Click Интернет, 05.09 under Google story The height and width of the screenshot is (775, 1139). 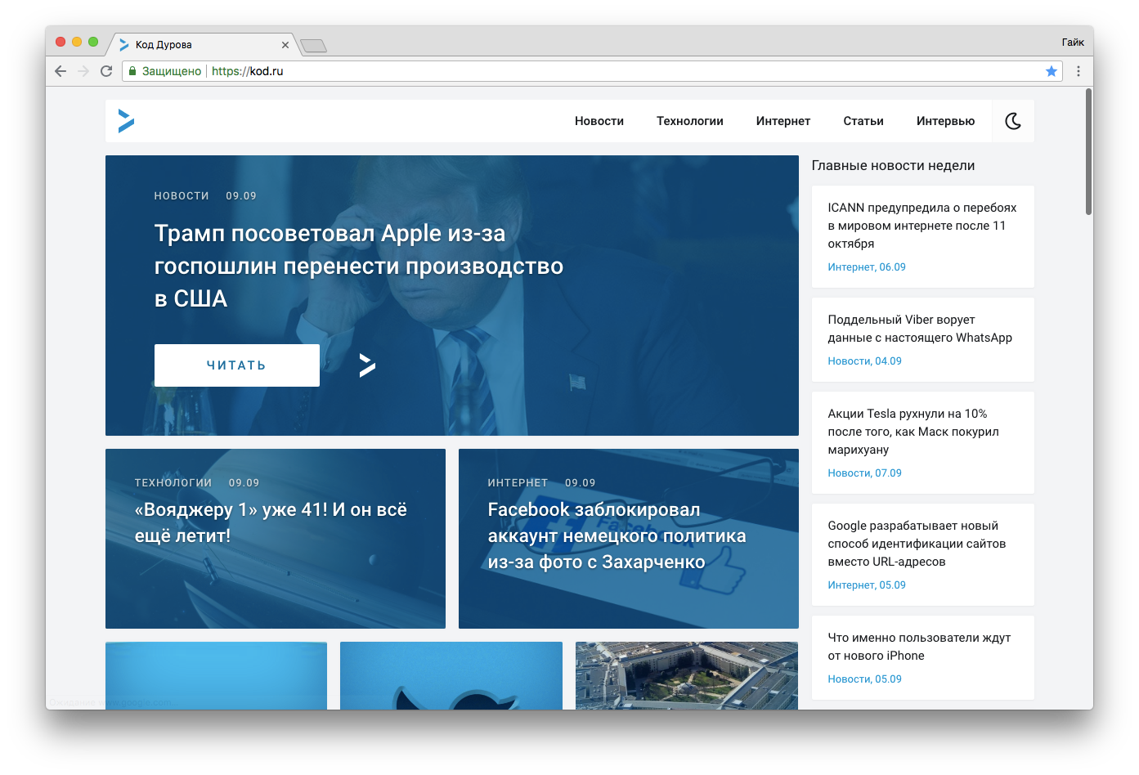point(867,585)
